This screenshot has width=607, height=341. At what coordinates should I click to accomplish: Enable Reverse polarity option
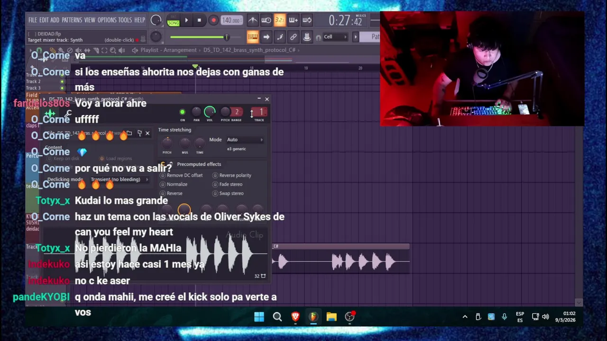click(x=232, y=175)
